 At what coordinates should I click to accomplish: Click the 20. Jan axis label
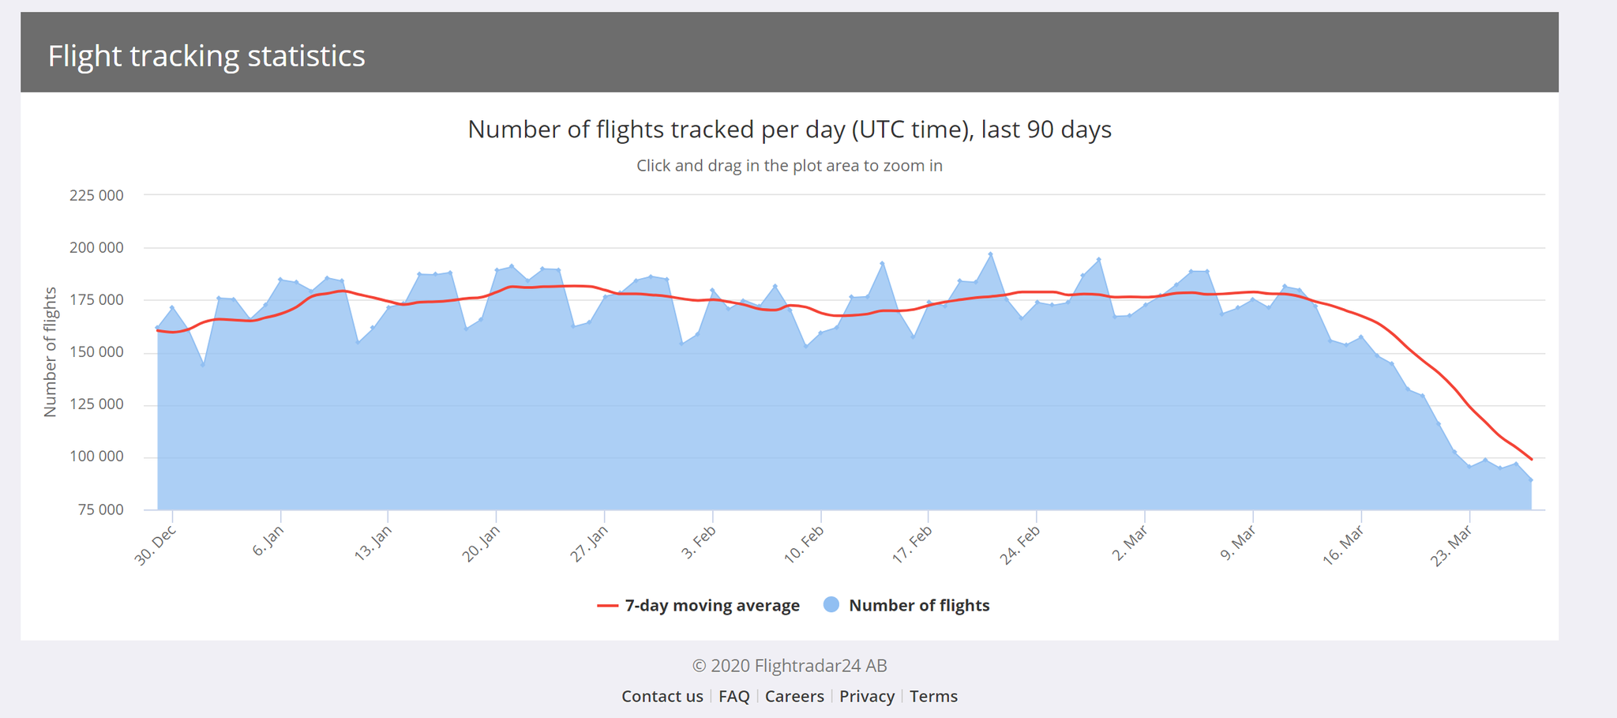481,543
